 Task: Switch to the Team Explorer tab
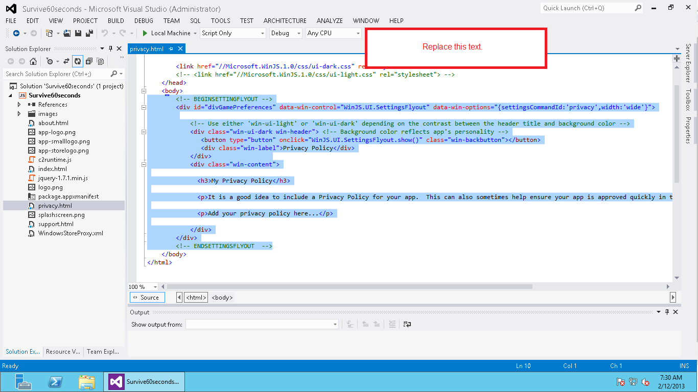click(x=103, y=352)
